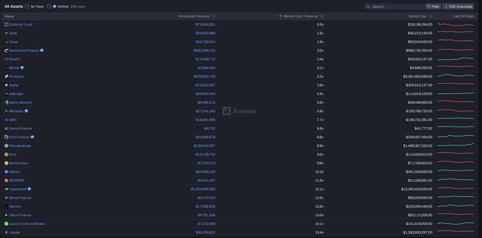Click Bluefin's 30-day sparkline chart
The height and width of the screenshot is (238, 482).
pos(455,59)
